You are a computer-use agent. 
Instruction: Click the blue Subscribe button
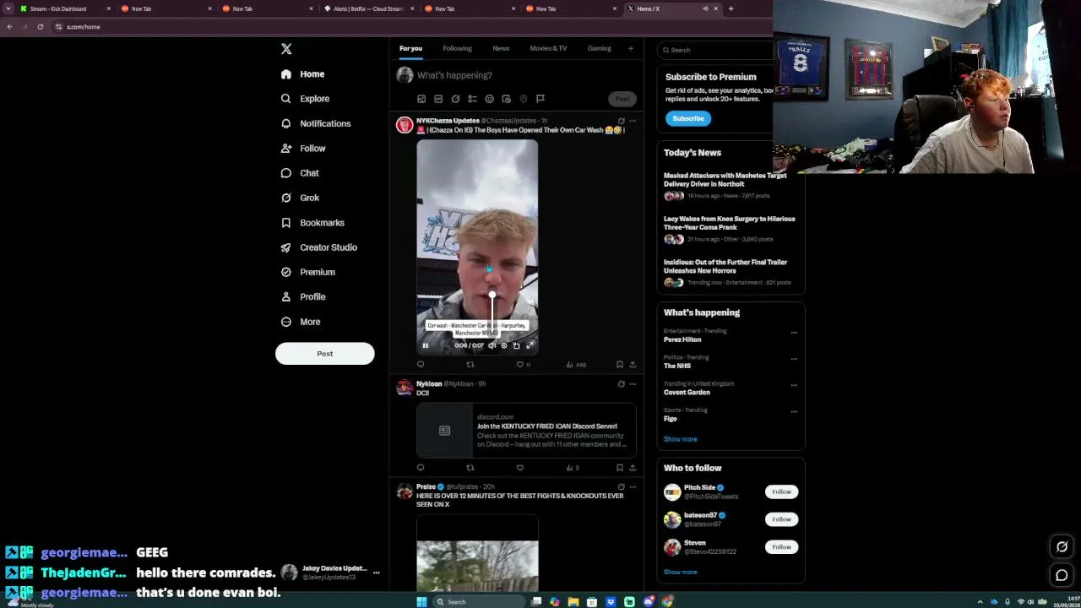pyautogui.click(x=688, y=118)
